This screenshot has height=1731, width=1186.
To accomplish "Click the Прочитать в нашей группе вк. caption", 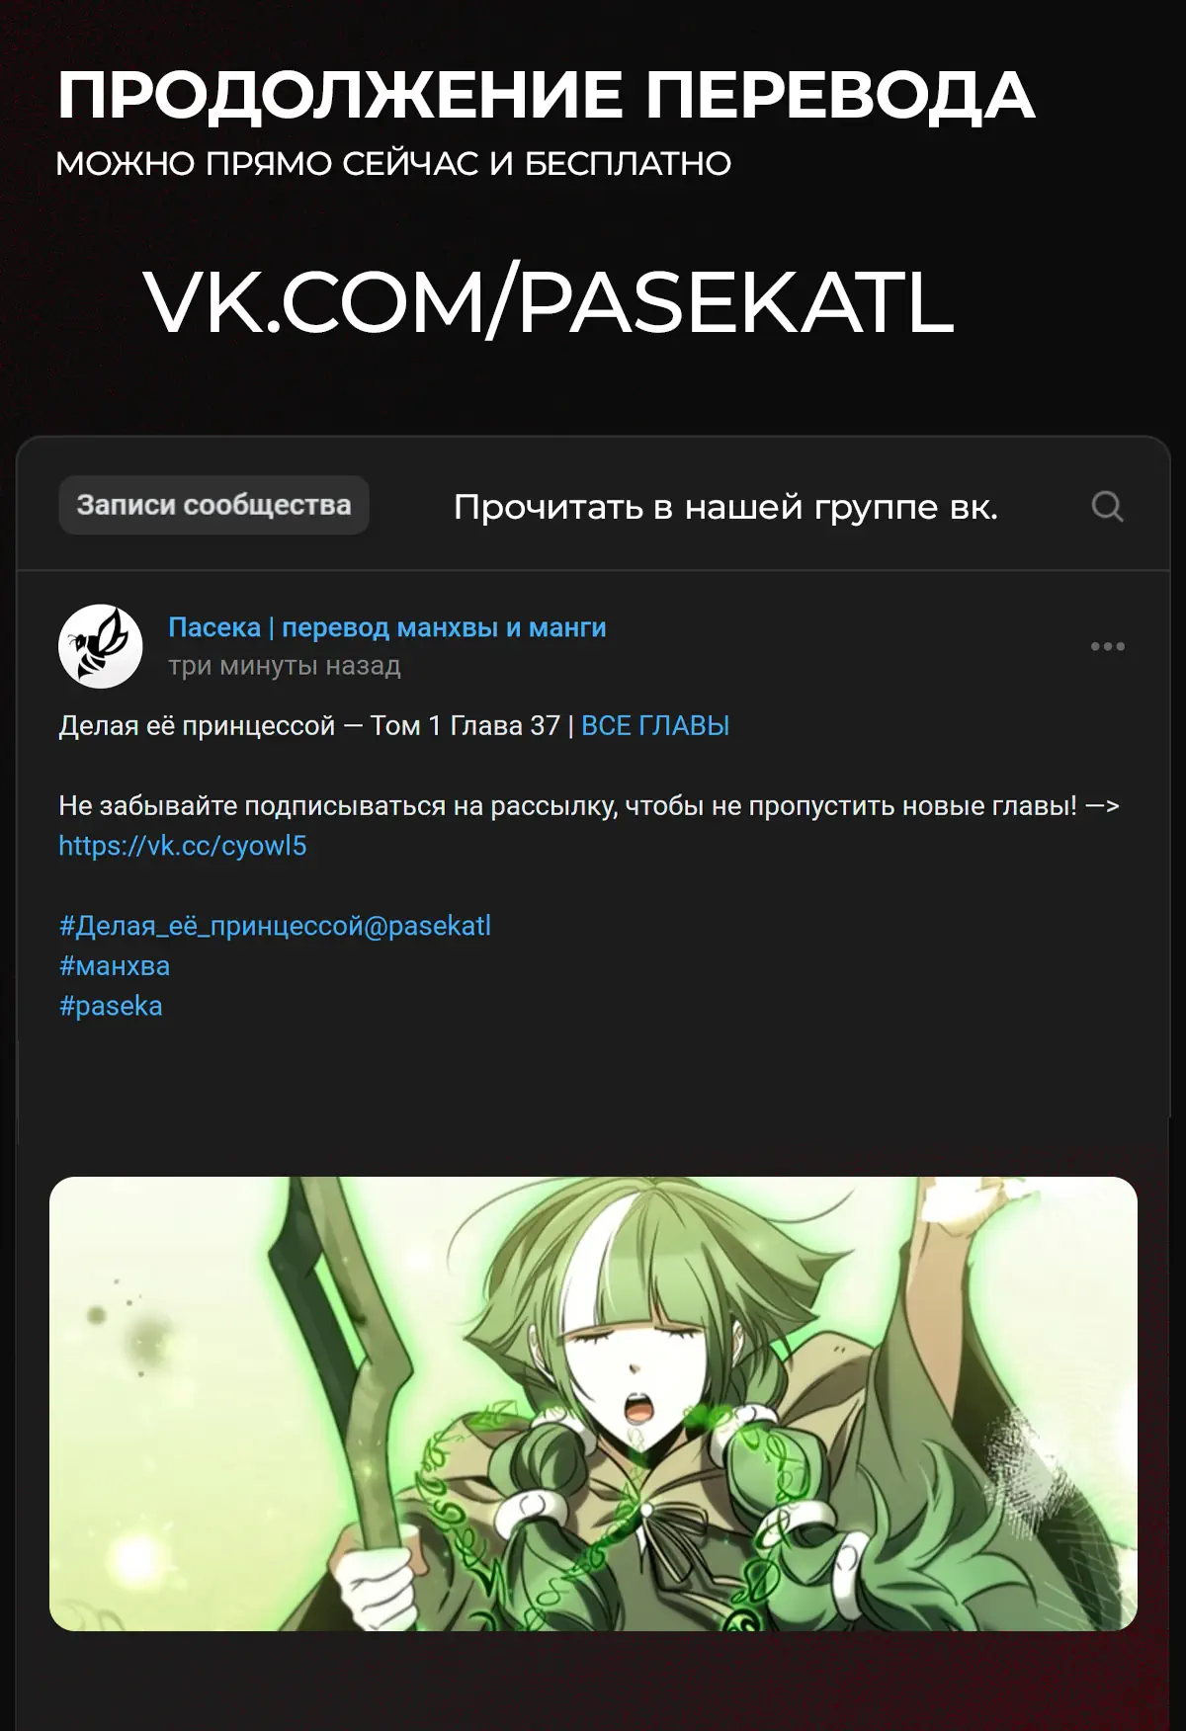I will (725, 507).
